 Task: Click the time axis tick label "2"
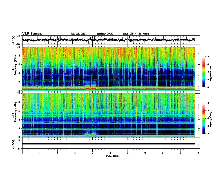57,153
